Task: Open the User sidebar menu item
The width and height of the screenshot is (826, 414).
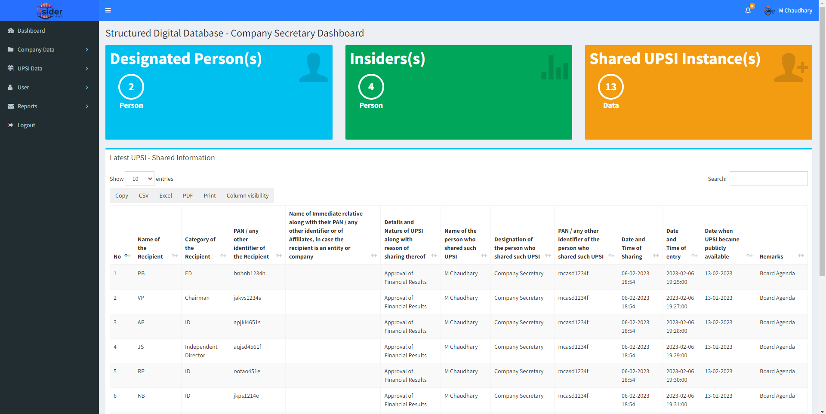Action: [x=49, y=88]
